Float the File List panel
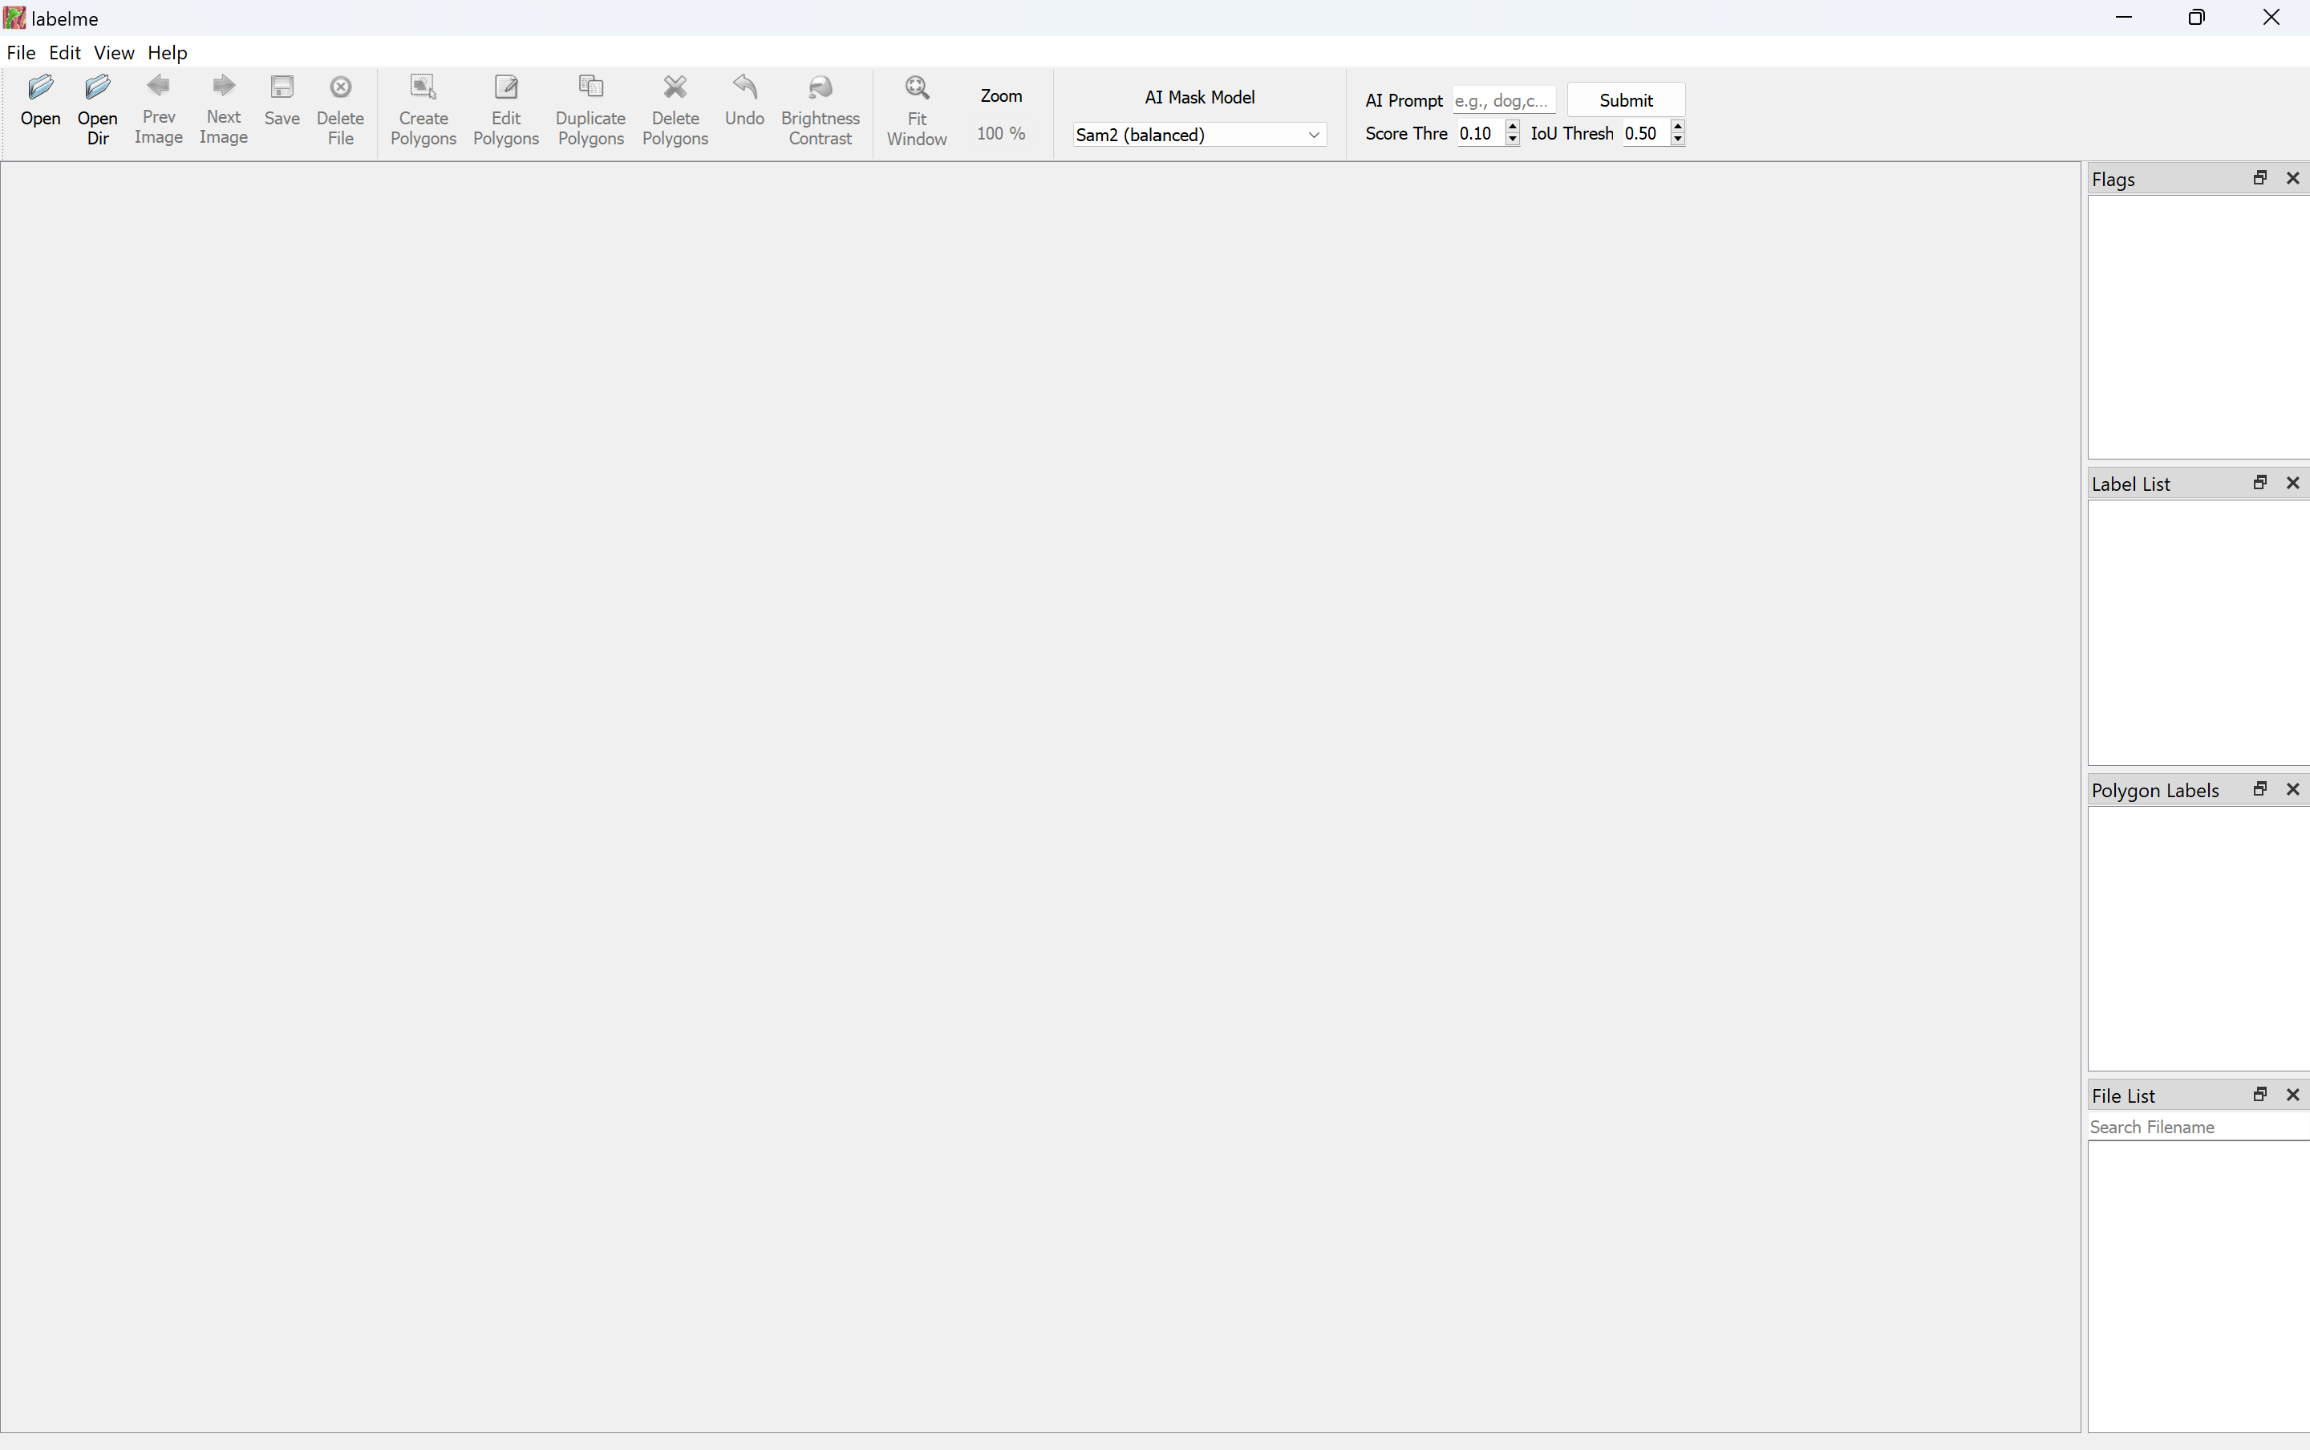 point(2260,1096)
